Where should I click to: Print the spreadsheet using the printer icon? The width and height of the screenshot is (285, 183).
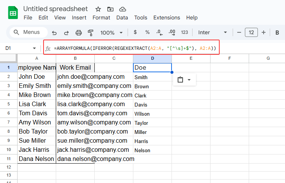point(78,33)
